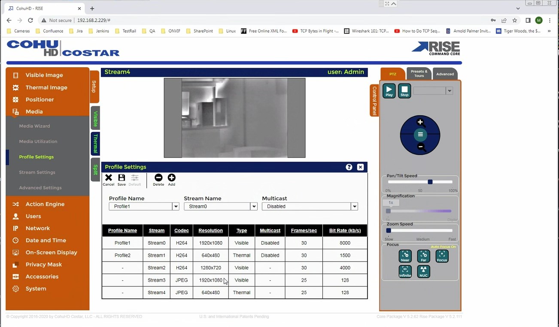Bookmark this page with star icon
559x327 pixels.
tap(515, 20)
